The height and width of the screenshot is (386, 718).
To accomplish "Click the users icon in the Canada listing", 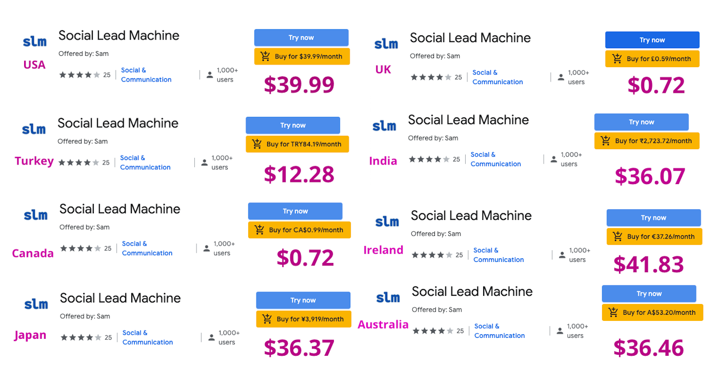I will [x=207, y=249].
